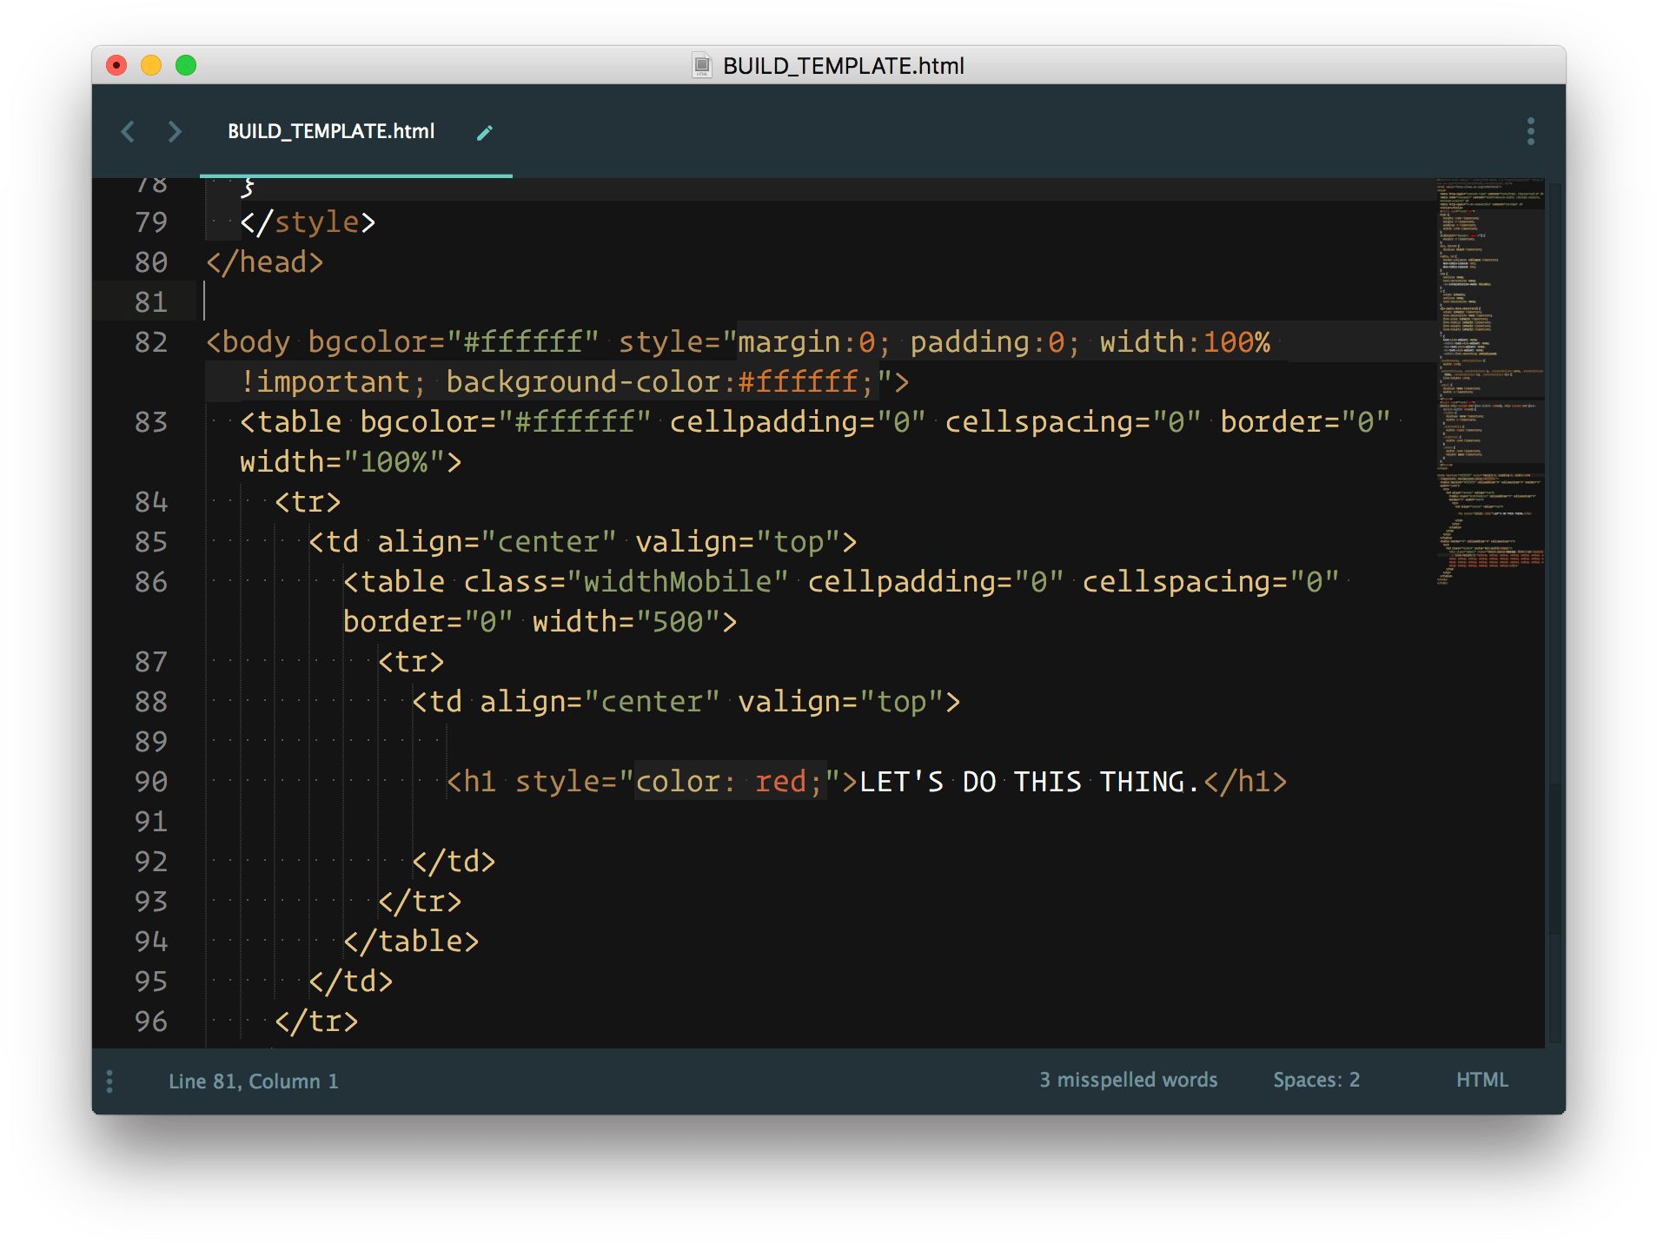The height and width of the screenshot is (1243, 1657).
Task: Go back with the left arrow icon
Action: coord(128,131)
